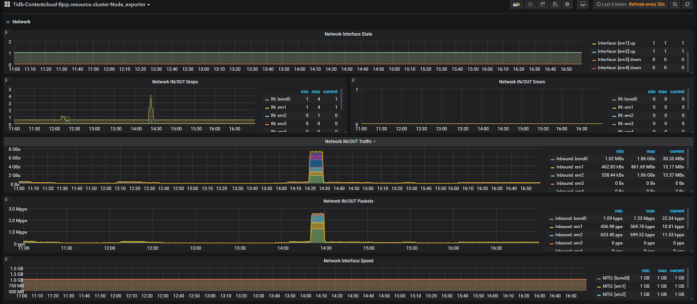Toggle 'Inbound: bond0' series in Traffic legend

point(572,159)
